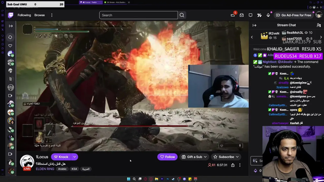Open the Get Bits diamond icon
The width and height of the screenshot is (324, 182).
pos(268,15)
